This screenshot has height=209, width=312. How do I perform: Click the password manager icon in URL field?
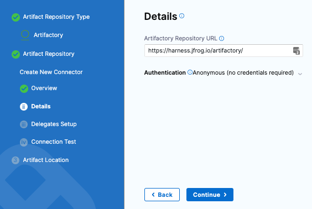pos(297,51)
